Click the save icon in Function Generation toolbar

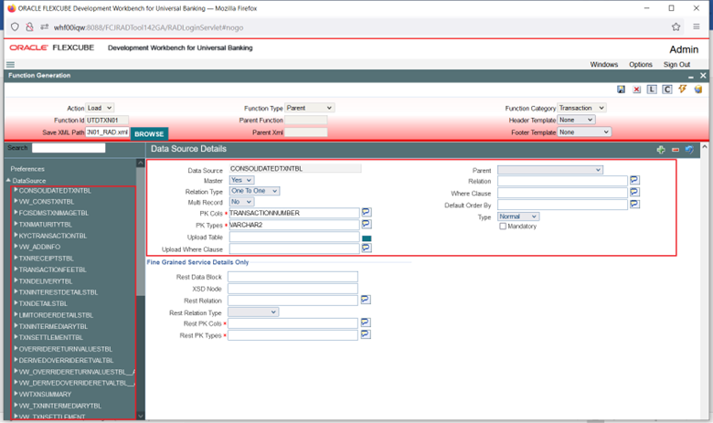click(621, 90)
